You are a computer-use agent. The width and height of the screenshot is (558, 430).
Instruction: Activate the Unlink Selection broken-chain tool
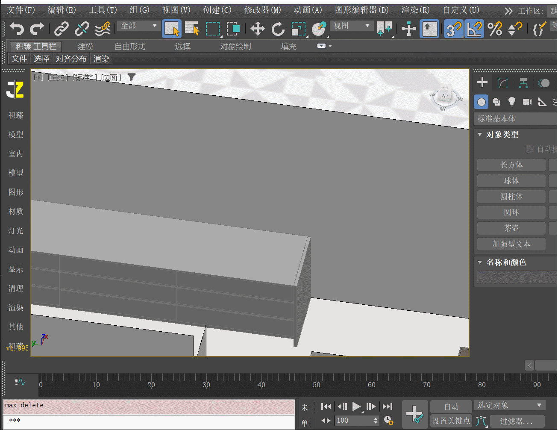(82, 29)
